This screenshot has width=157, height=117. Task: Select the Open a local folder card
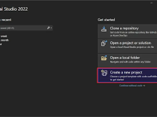click(127, 60)
